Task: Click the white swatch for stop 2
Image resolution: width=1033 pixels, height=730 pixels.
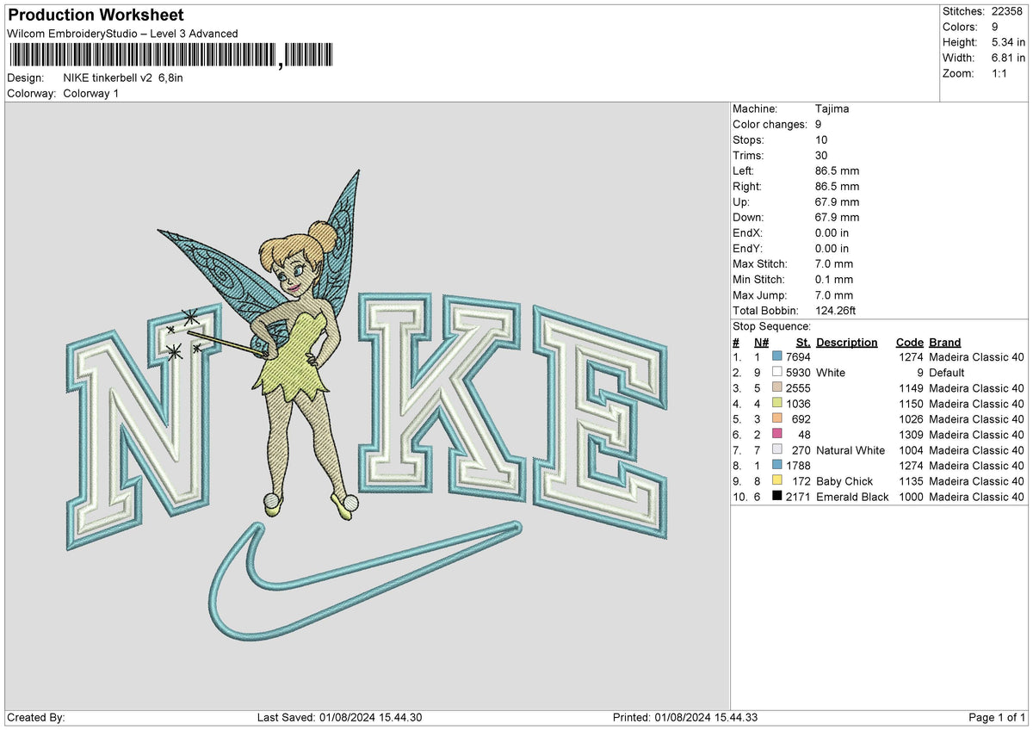Action: tap(777, 373)
